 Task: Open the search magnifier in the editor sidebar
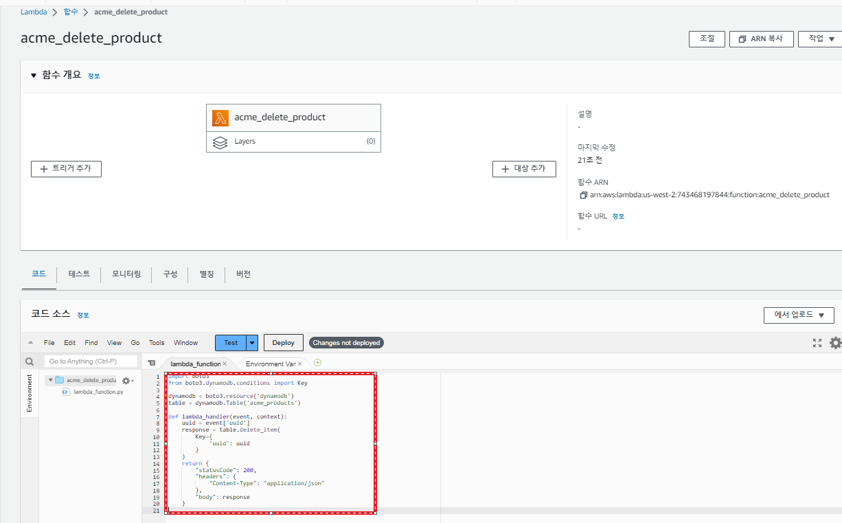pyautogui.click(x=30, y=361)
